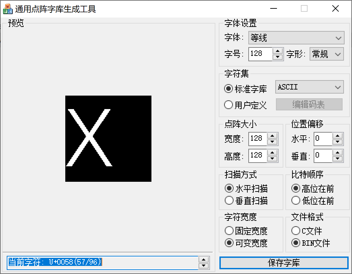Image resolution: width=352 pixels, height=274 pixels.
Task: Select 用户定义 character set option
Action: (229, 105)
